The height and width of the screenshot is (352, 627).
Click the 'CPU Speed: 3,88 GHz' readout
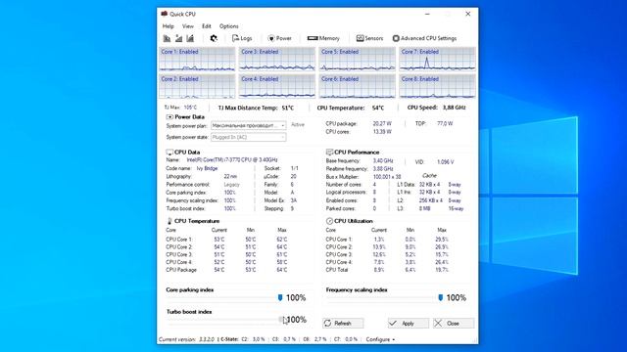click(436, 108)
